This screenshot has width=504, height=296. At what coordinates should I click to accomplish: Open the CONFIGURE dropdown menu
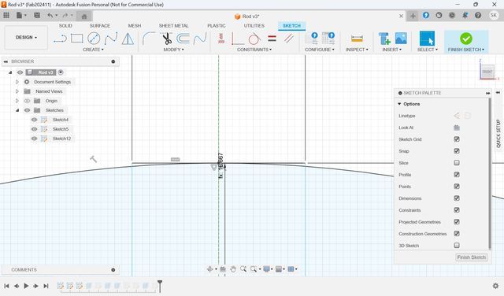(x=320, y=50)
